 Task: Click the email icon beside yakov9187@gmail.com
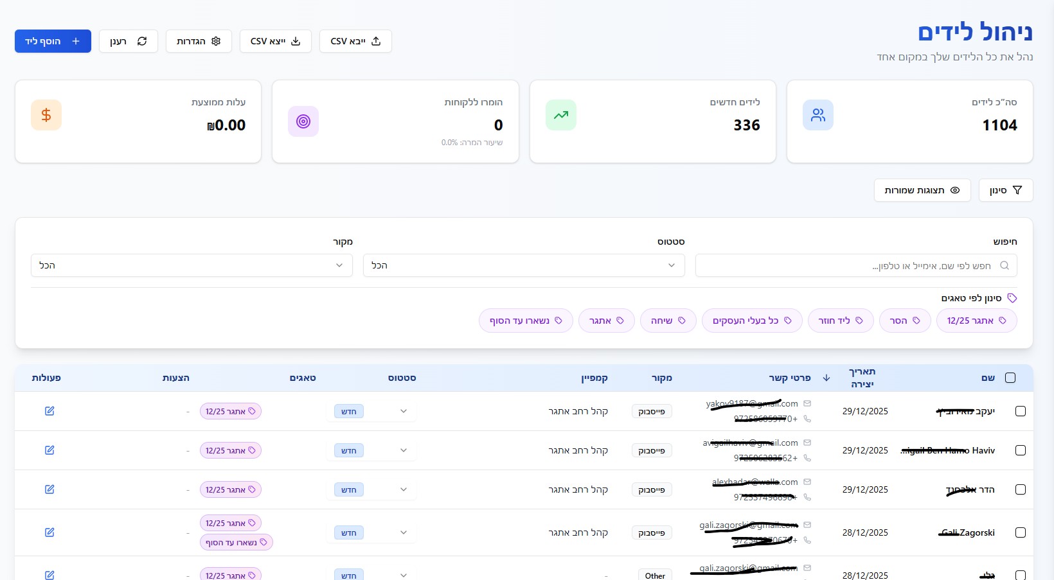click(808, 403)
